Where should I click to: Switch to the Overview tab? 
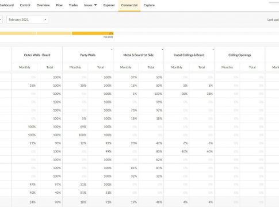[x=43, y=5]
